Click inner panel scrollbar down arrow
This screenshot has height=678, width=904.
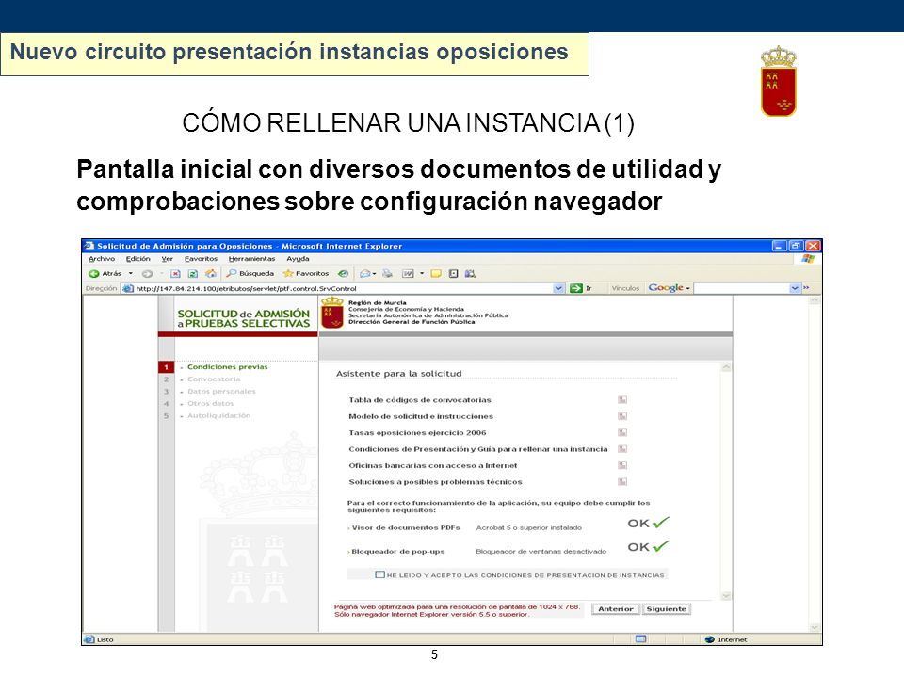pyautogui.click(x=726, y=595)
